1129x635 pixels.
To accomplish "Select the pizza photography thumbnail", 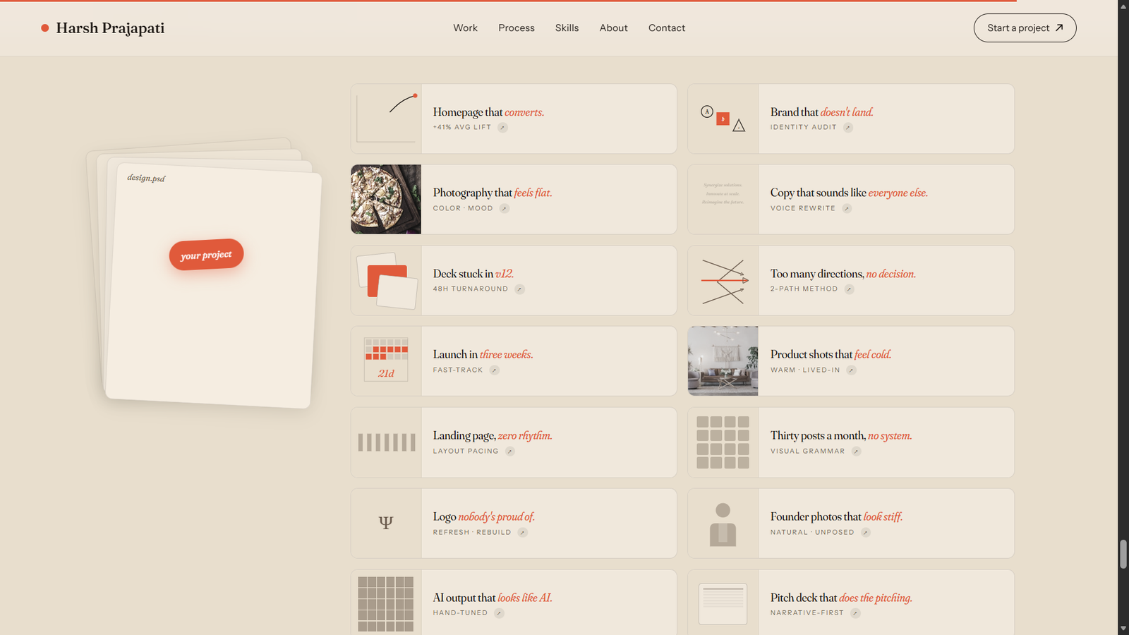I will tap(386, 200).
